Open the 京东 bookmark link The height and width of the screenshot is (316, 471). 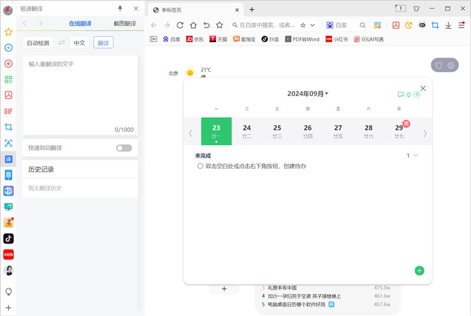point(195,39)
